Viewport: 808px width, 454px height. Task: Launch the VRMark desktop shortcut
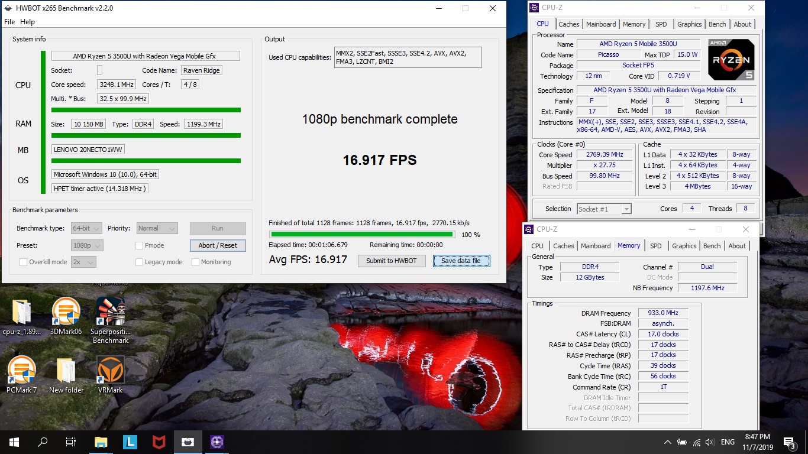[x=111, y=375]
